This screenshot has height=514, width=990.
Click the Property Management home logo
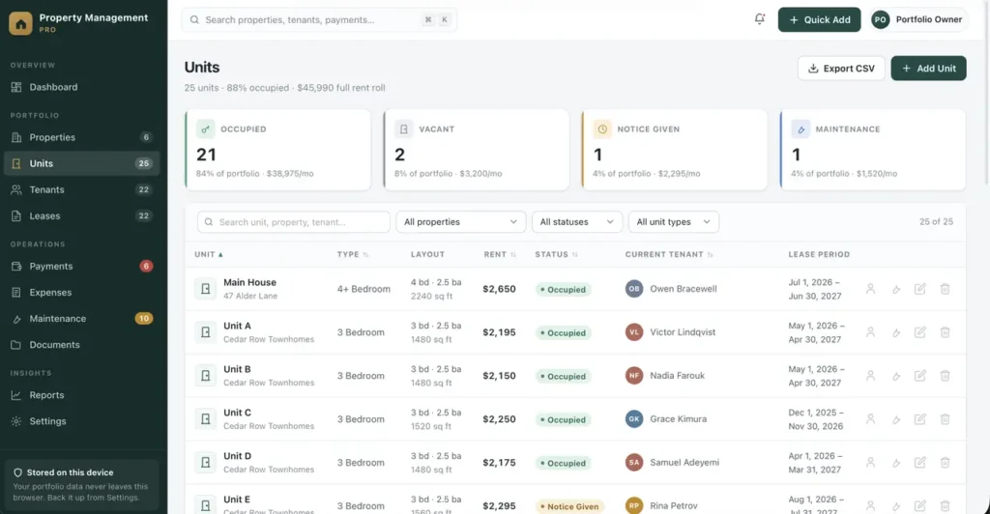coord(21,24)
